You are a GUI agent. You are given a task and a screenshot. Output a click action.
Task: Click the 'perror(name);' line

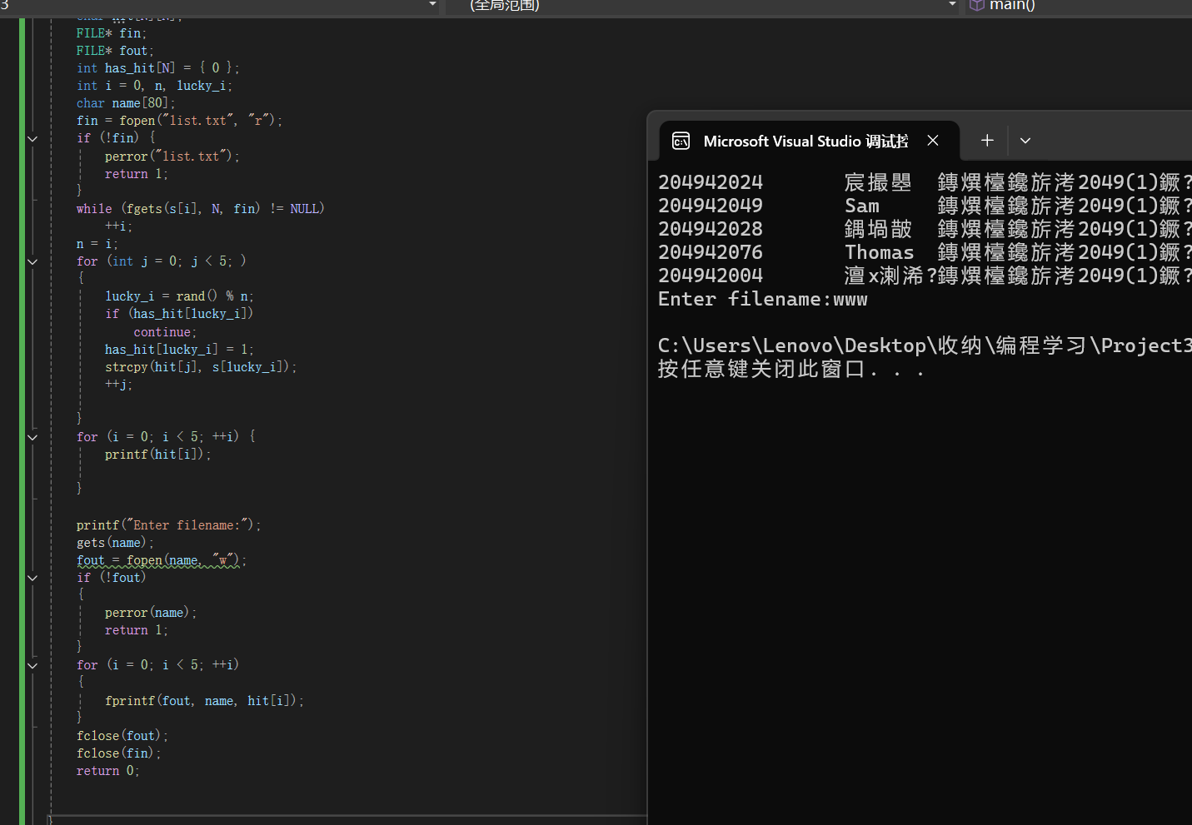coord(151,613)
